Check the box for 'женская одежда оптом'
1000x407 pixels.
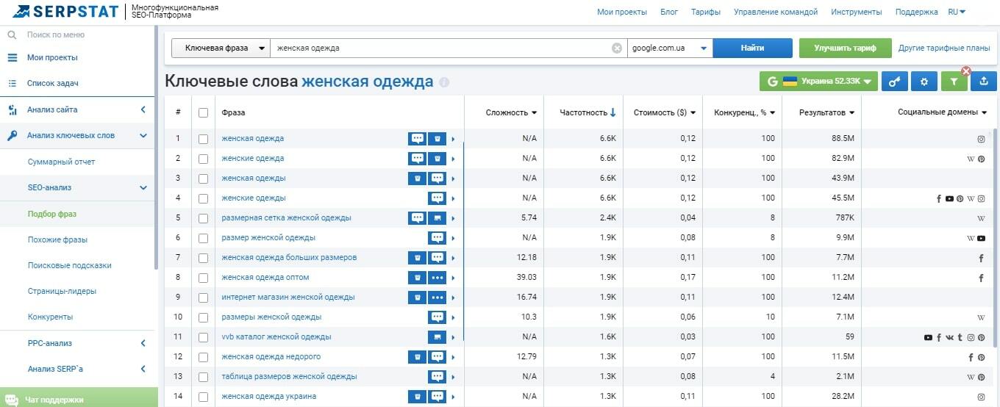[x=203, y=277]
